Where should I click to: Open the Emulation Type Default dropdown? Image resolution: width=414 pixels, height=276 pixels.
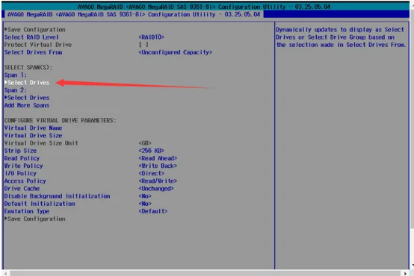(x=153, y=211)
